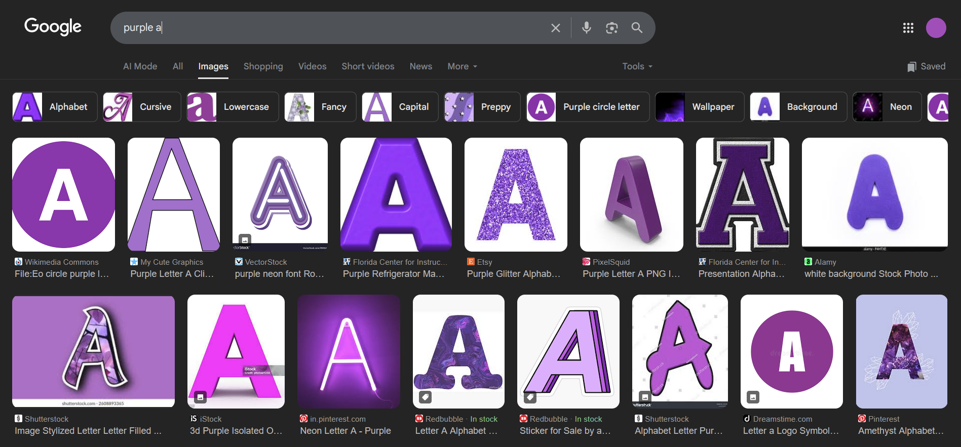961x447 pixels.
Task: Open the Tools dropdown
Action: tap(637, 66)
